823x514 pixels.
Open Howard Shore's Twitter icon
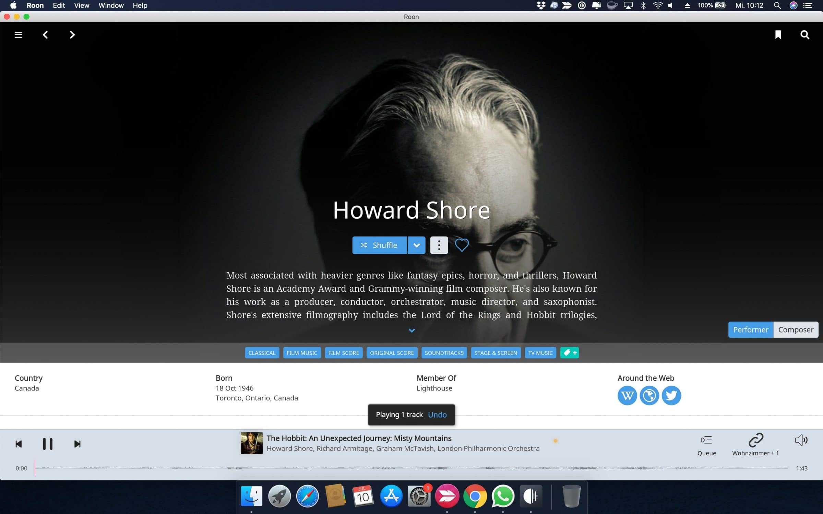tap(671, 396)
